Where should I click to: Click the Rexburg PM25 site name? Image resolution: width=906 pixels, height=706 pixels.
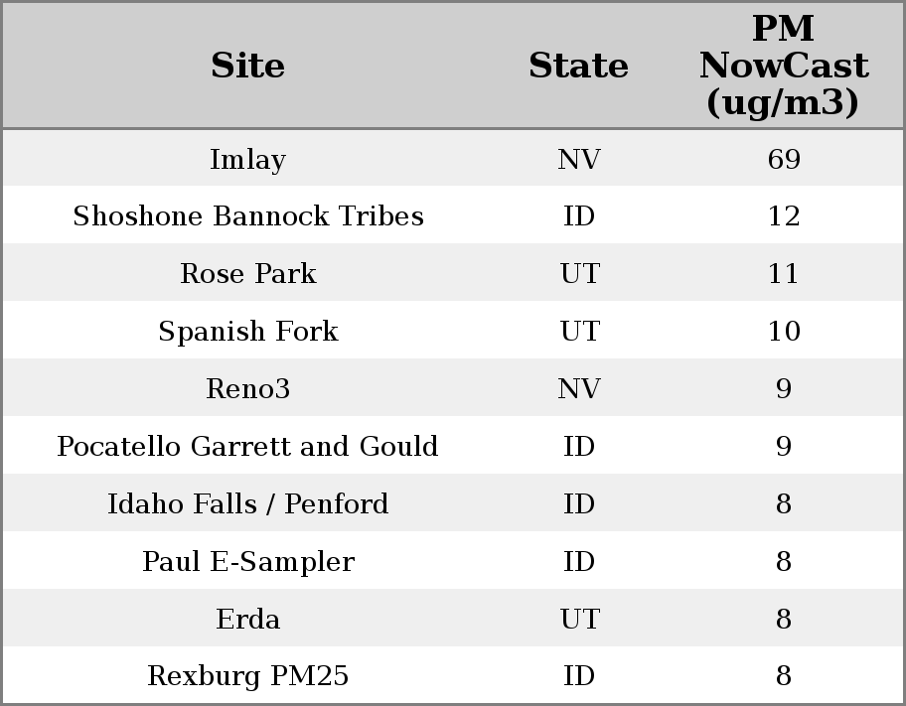pos(247,676)
